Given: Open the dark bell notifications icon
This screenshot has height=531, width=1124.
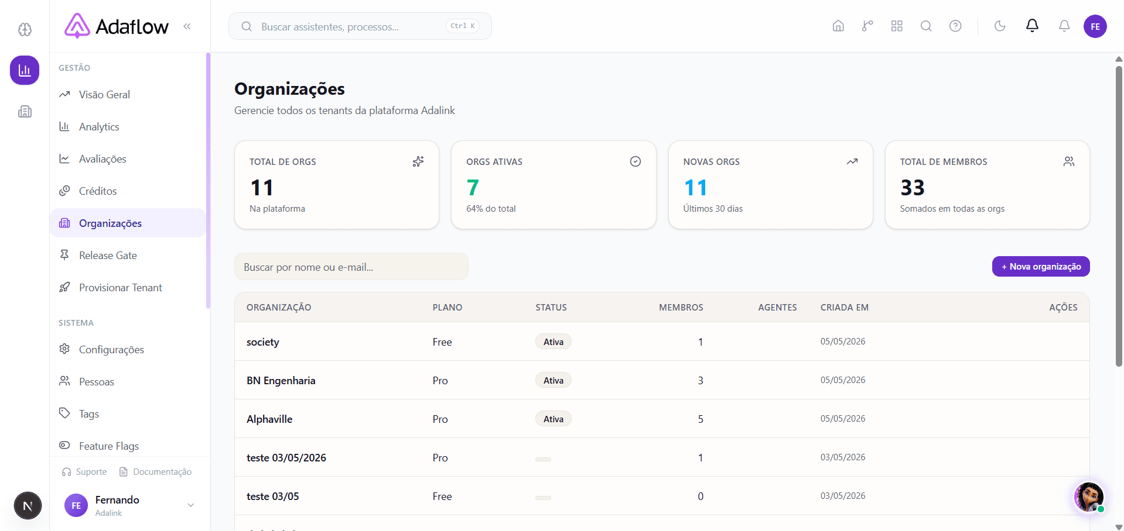Looking at the screenshot, I should tap(1032, 26).
